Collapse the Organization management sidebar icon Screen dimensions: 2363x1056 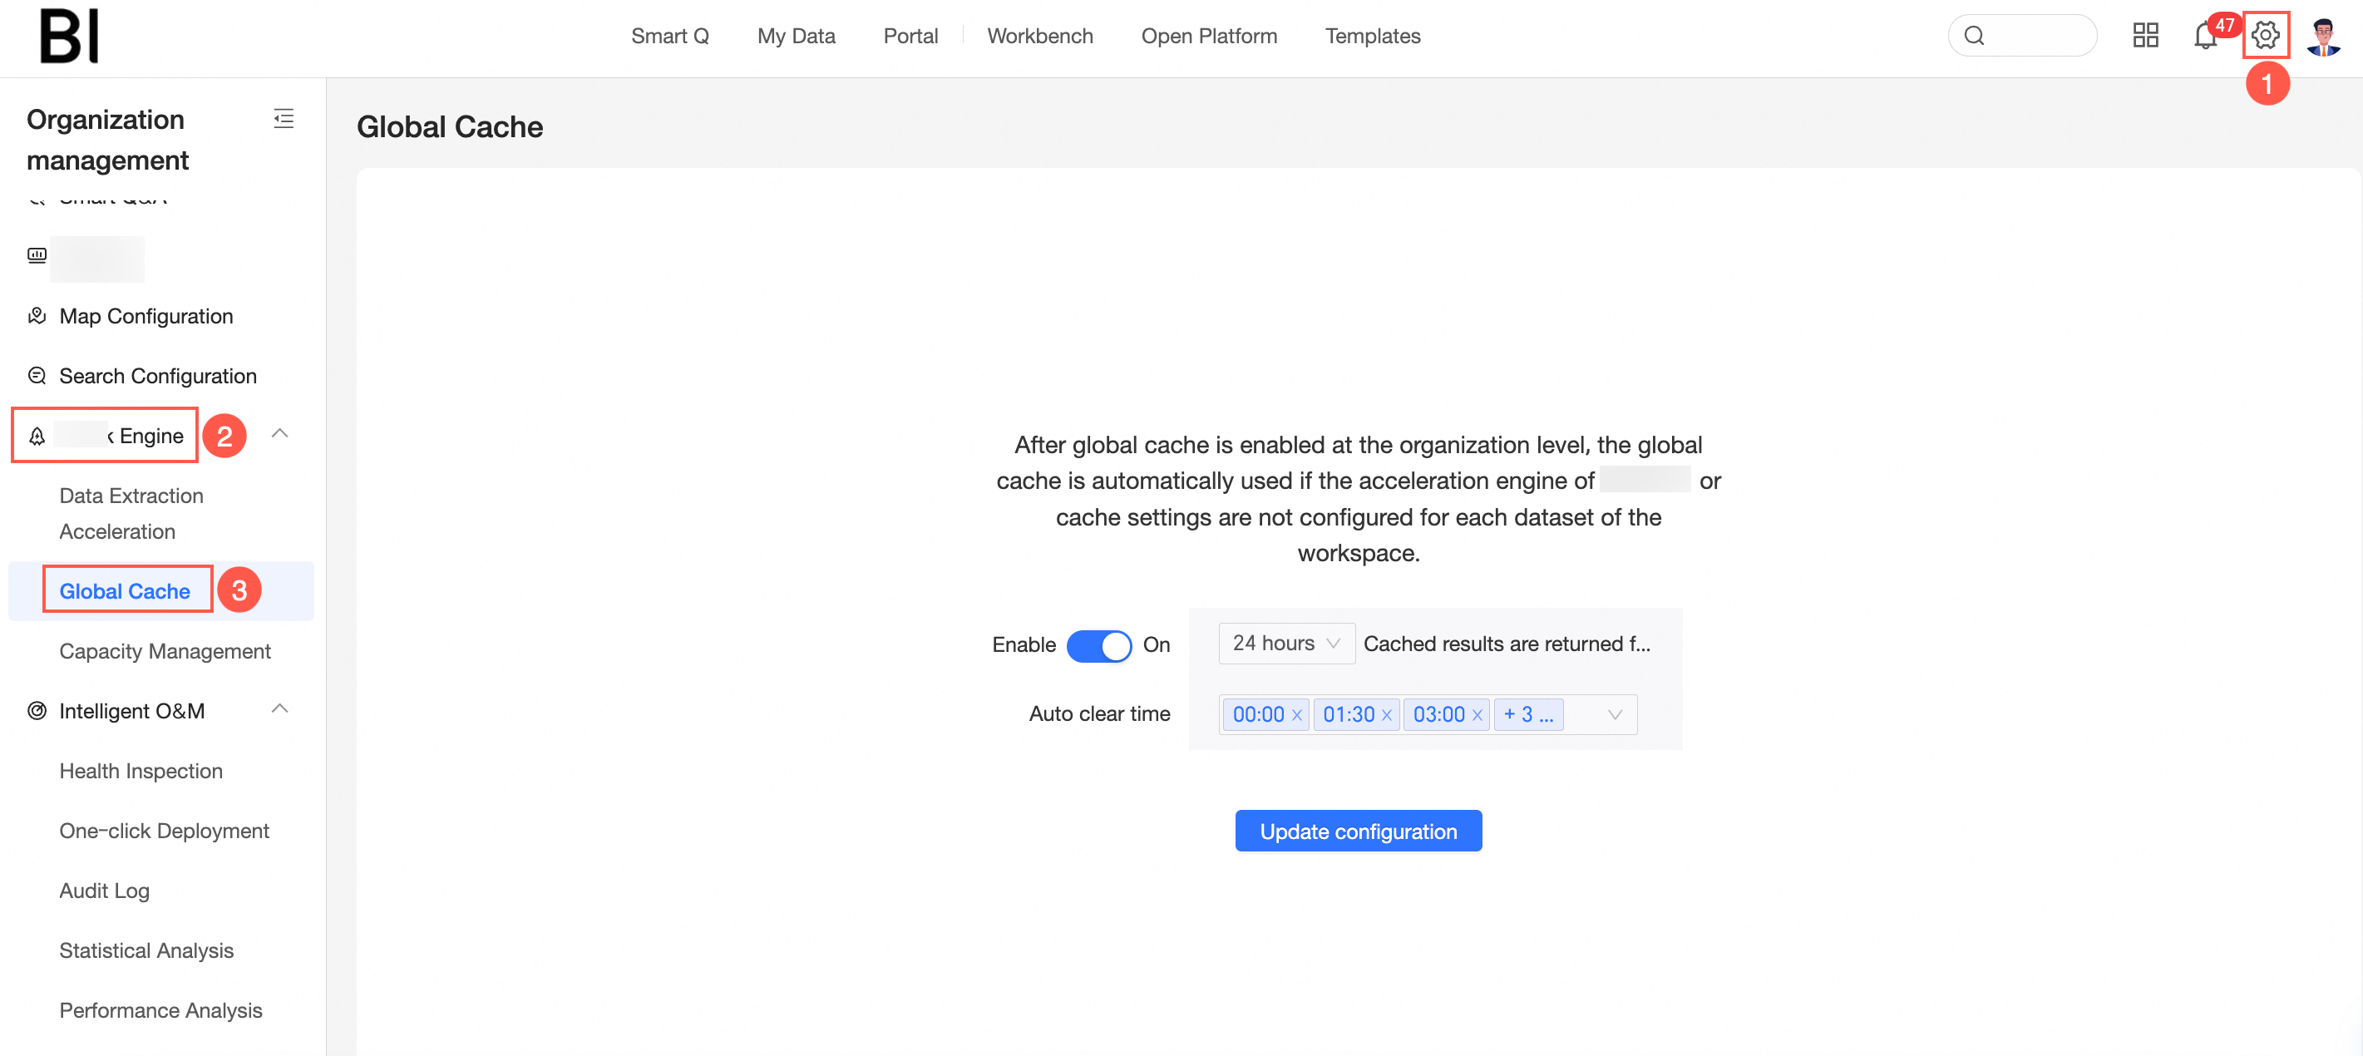coord(284,118)
